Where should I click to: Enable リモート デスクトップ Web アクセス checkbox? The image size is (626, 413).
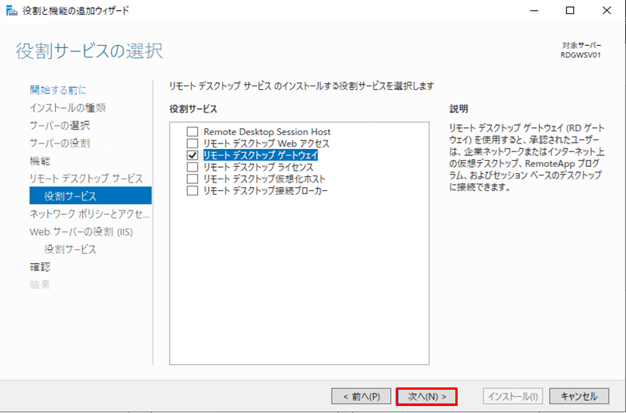192,144
